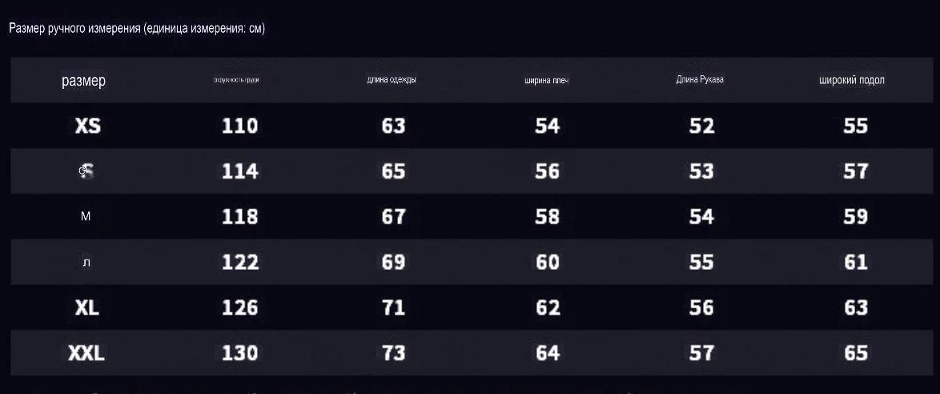Click the ширина плеч column header
This screenshot has height=394, width=940.
tap(546, 81)
